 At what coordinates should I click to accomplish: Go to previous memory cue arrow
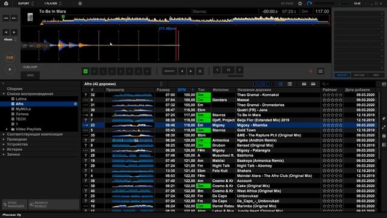click(182, 71)
